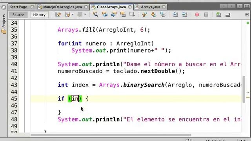Click line number 43 in gutter

14,85
